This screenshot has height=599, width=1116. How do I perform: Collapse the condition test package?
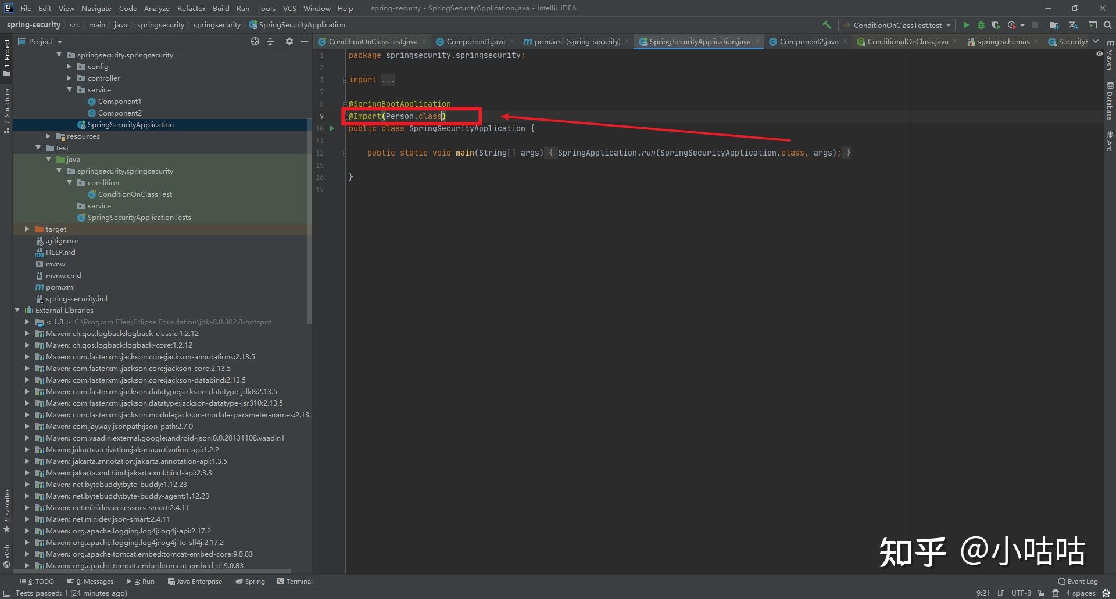click(x=69, y=183)
